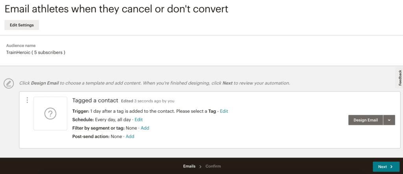Go to the Confirm step
403x174 pixels.
pos(213,166)
